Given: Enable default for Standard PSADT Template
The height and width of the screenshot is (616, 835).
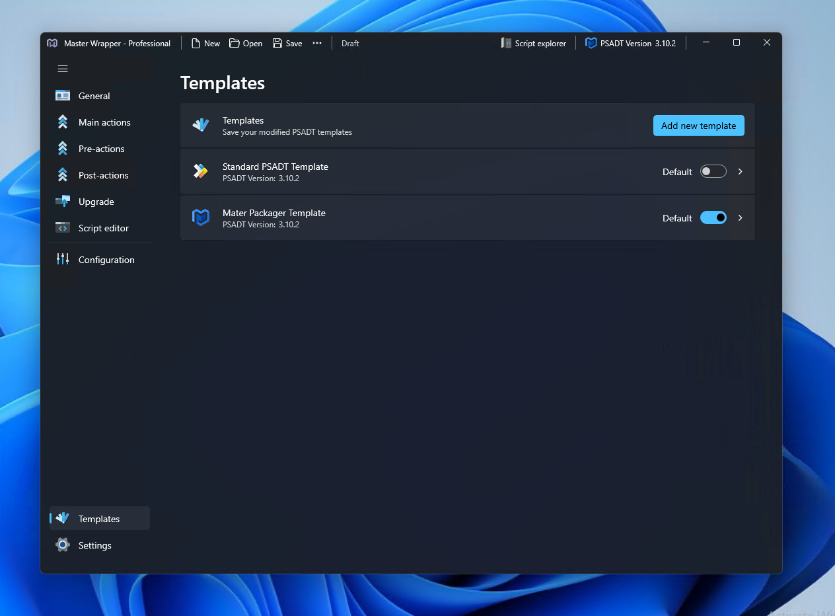Looking at the screenshot, I should click(x=713, y=171).
